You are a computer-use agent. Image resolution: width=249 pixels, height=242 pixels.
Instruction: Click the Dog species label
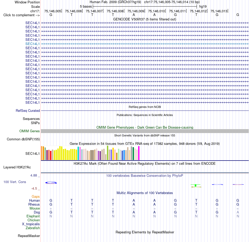click(x=37, y=212)
